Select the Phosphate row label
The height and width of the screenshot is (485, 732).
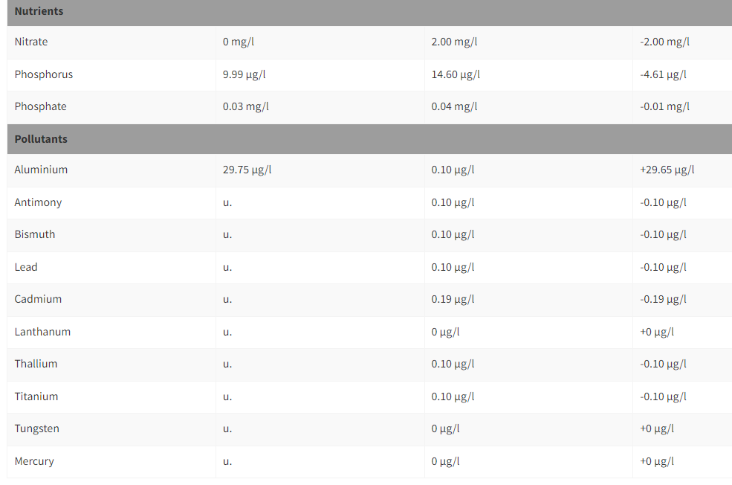pyautogui.click(x=41, y=106)
